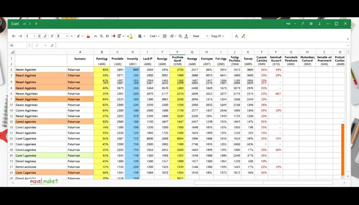Click the fx function icon in formula bar
Viewport: 359px width, 205px height.
pos(52,46)
